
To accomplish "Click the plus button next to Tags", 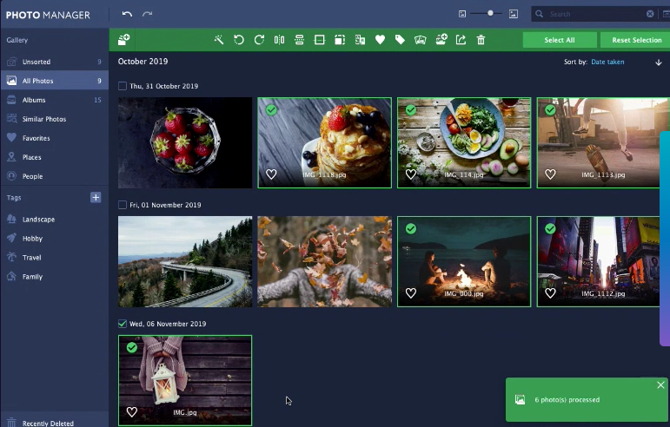I will coord(96,198).
